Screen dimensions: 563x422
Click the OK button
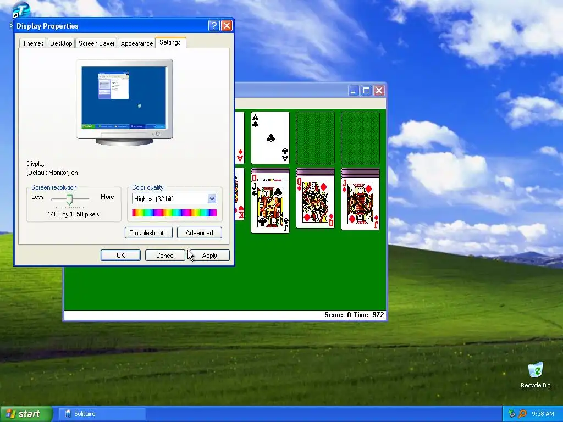[x=120, y=255]
